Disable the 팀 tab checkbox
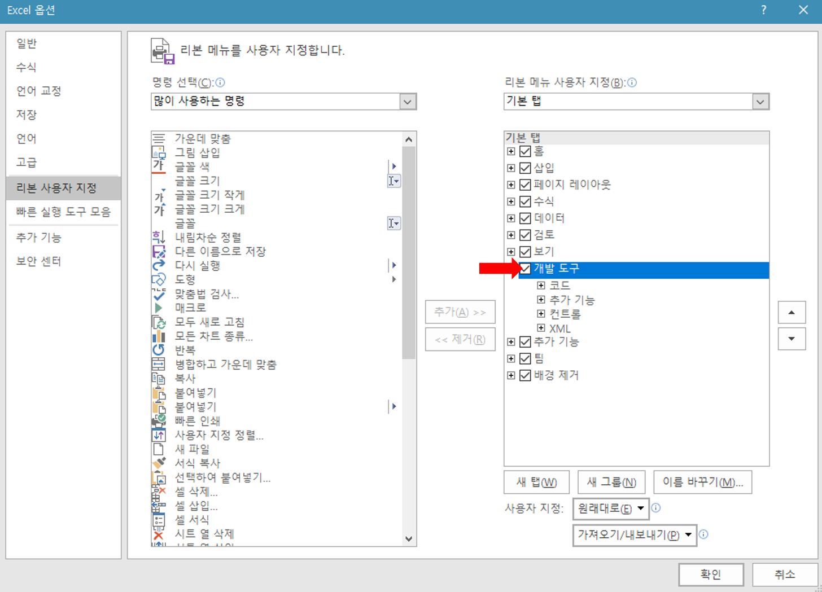This screenshot has width=822, height=592. pyautogui.click(x=524, y=358)
